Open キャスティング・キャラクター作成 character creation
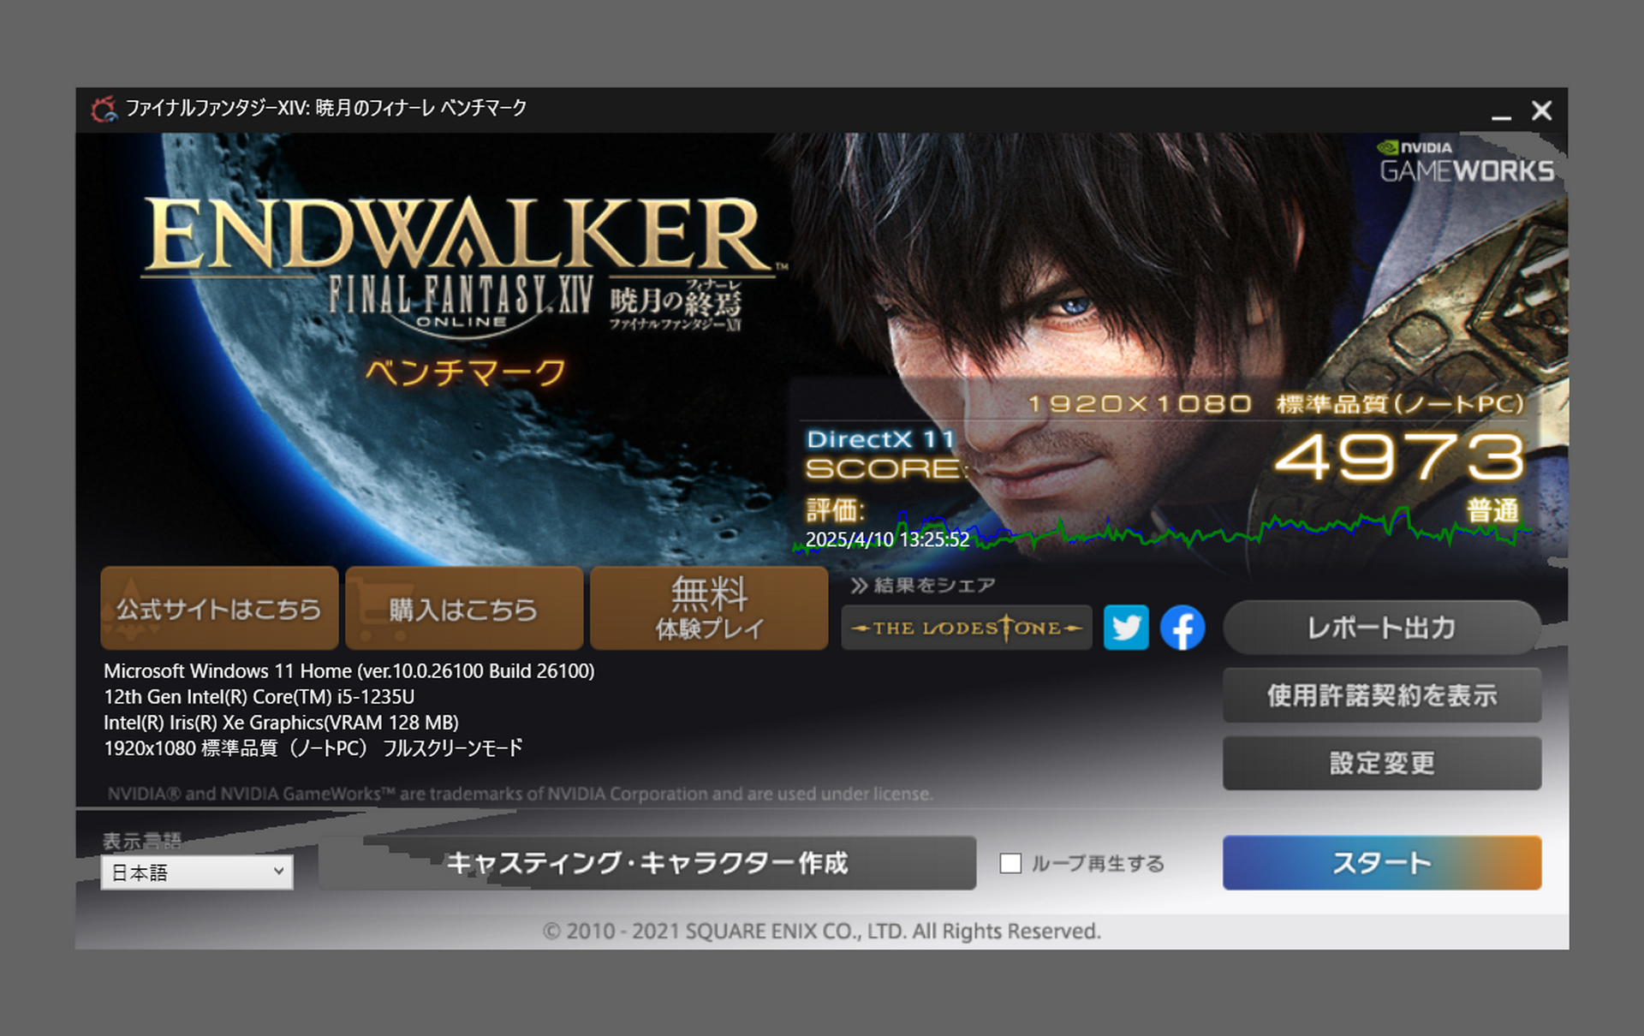Screen dimensions: 1644x1036 tap(647, 863)
